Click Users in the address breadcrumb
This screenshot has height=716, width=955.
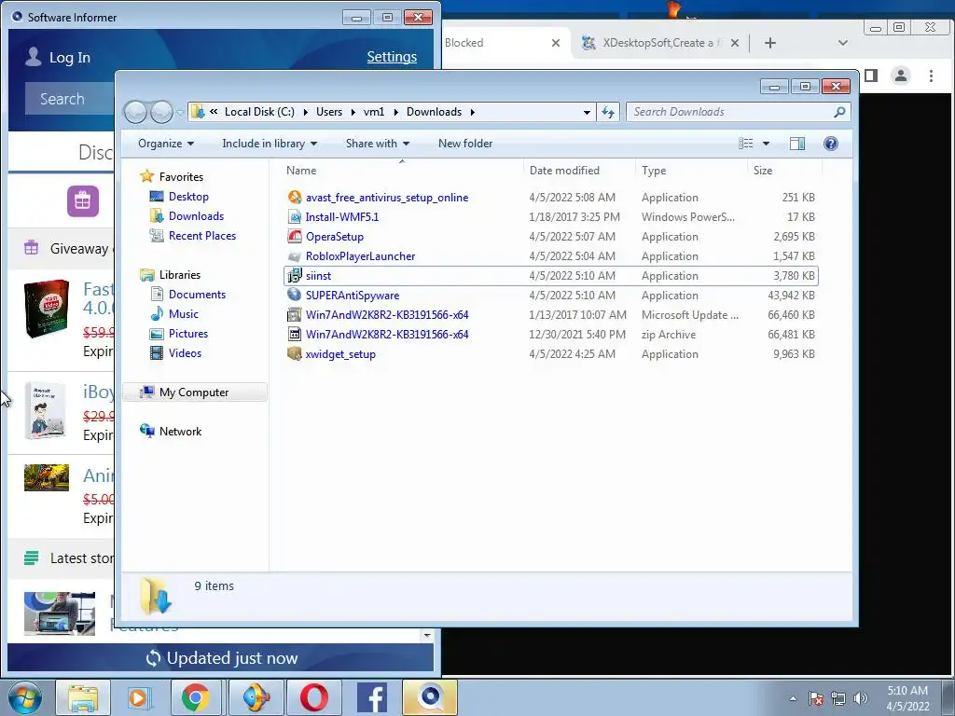point(329,112)
